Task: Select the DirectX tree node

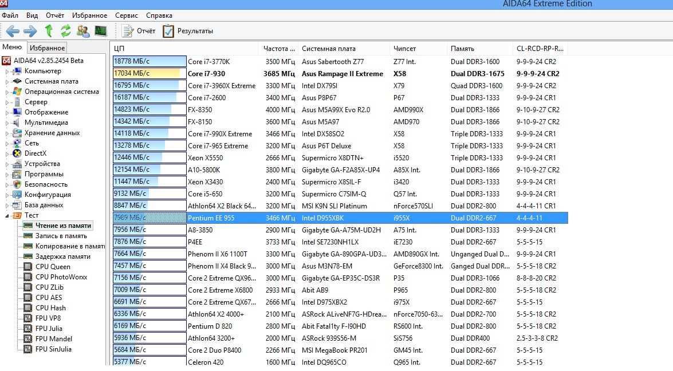Action: 36,153
